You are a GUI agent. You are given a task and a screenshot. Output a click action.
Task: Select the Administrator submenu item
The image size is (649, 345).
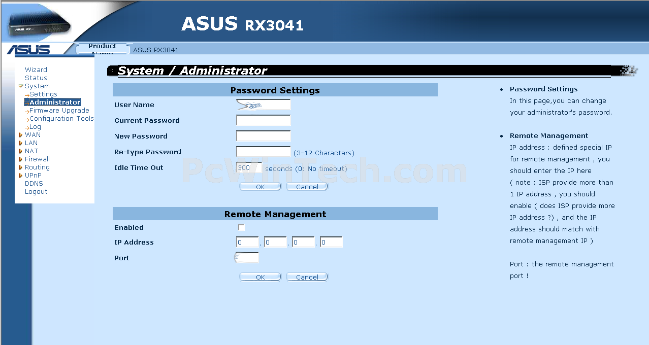pyautogui.click(x=55, y=102)
